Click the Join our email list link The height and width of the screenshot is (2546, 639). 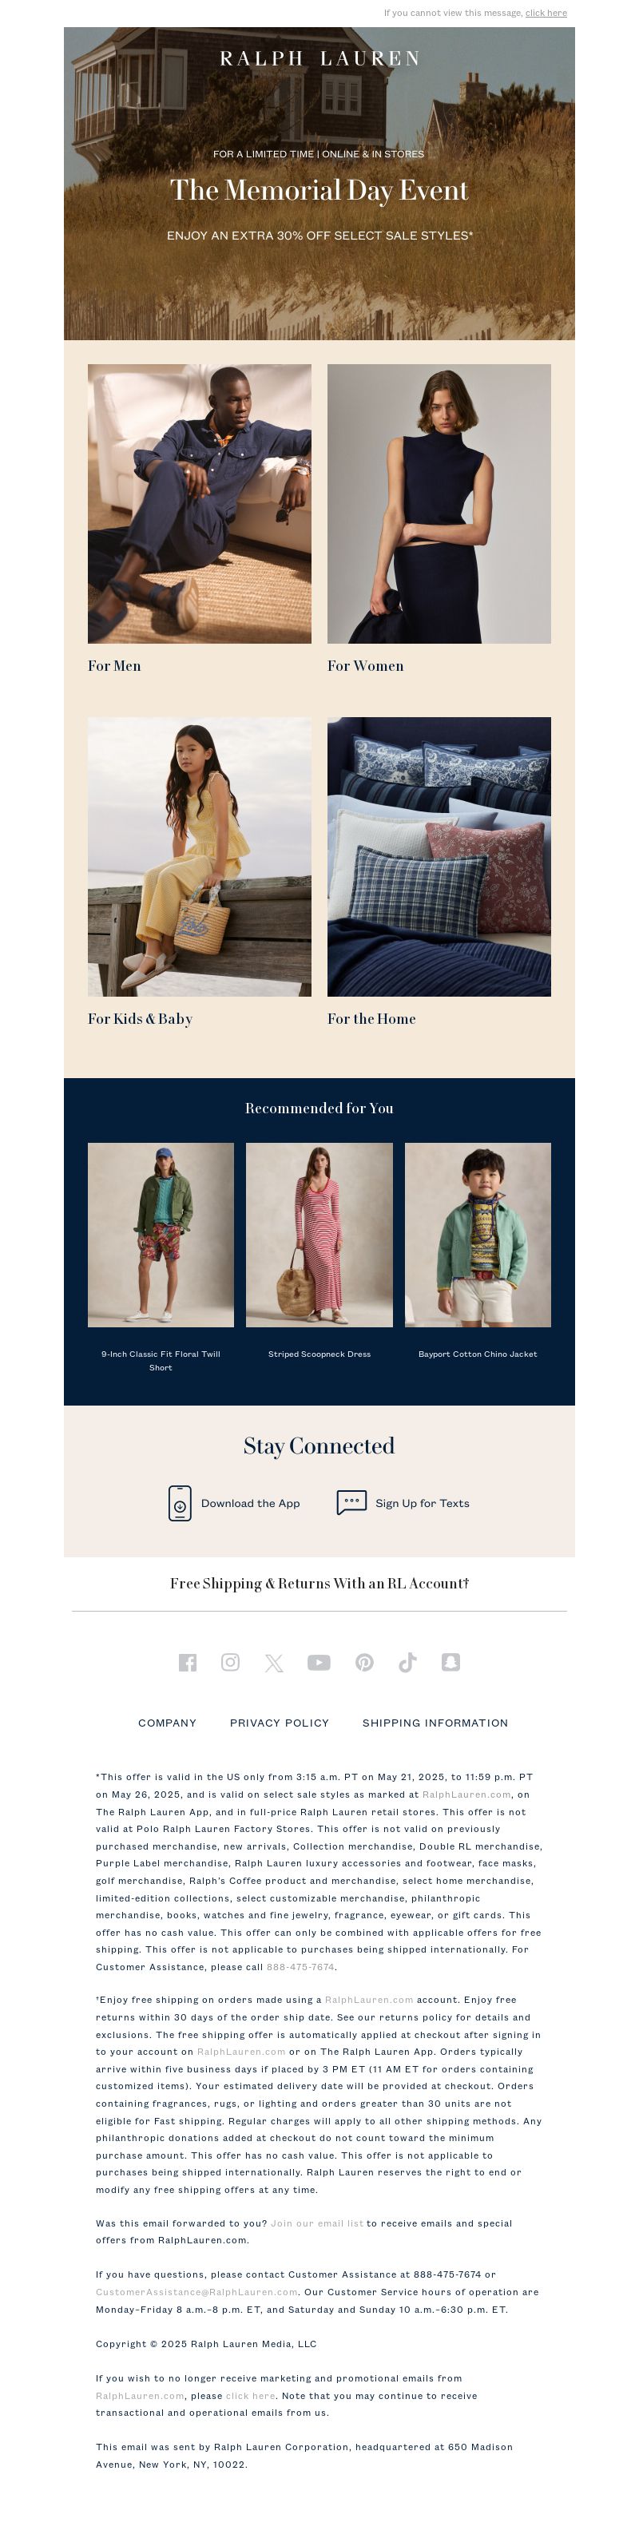pos(316,2224)
